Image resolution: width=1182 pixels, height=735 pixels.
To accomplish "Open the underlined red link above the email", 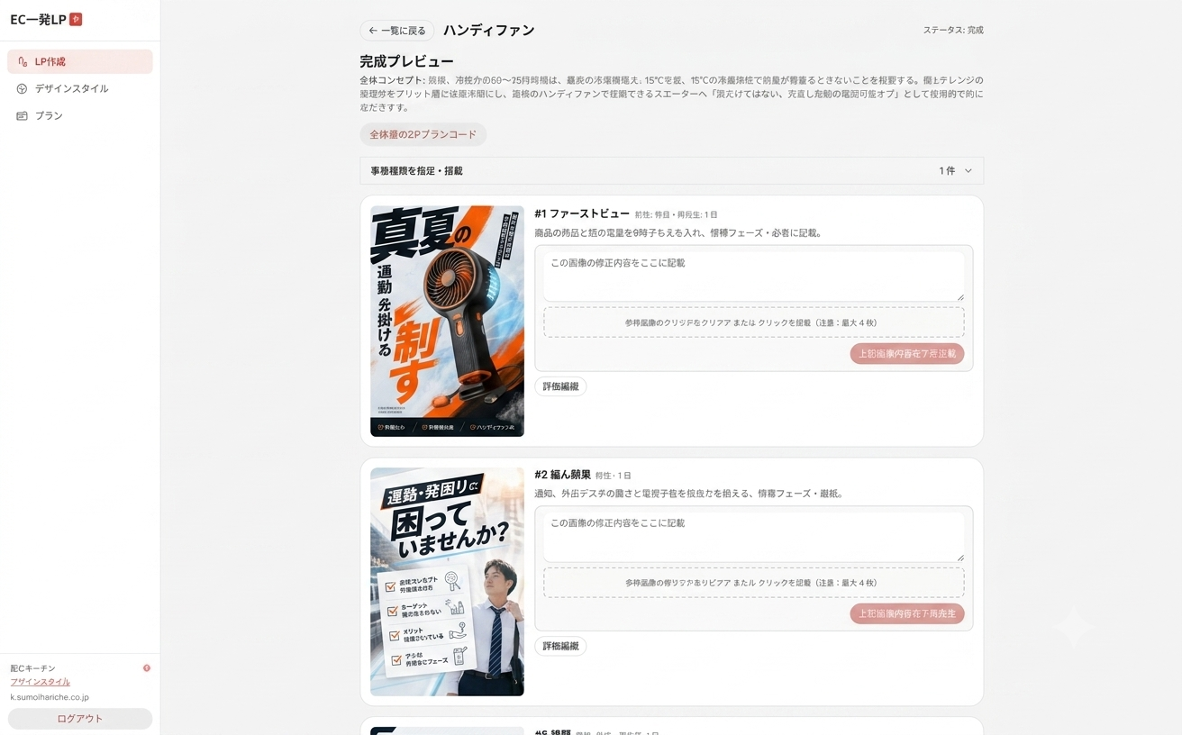I will (40, 682).
